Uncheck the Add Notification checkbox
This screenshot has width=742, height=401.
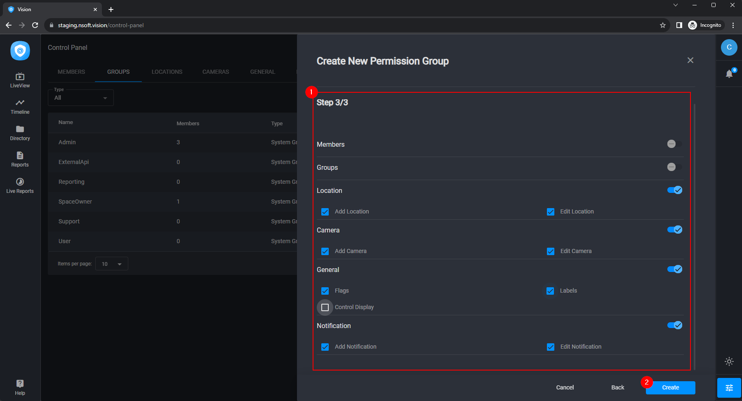(x=325, y=347)
